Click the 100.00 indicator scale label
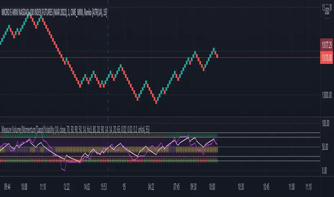The height and width of the screenshot is (197, 334). tap(325, 123)
